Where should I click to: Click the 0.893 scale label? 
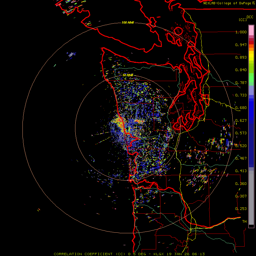click(241, 57)
